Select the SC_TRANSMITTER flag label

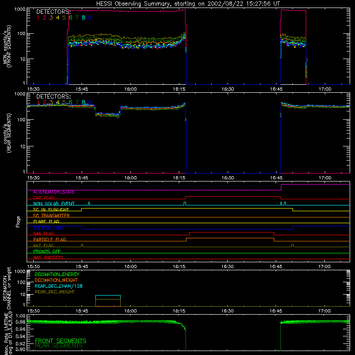pos(51,216)
